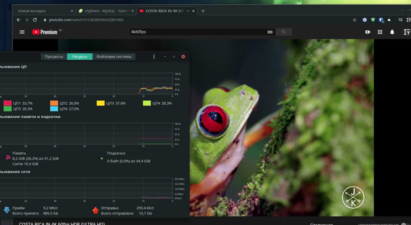Click the memory value 8,2 GiB (26,2%)

36,159
